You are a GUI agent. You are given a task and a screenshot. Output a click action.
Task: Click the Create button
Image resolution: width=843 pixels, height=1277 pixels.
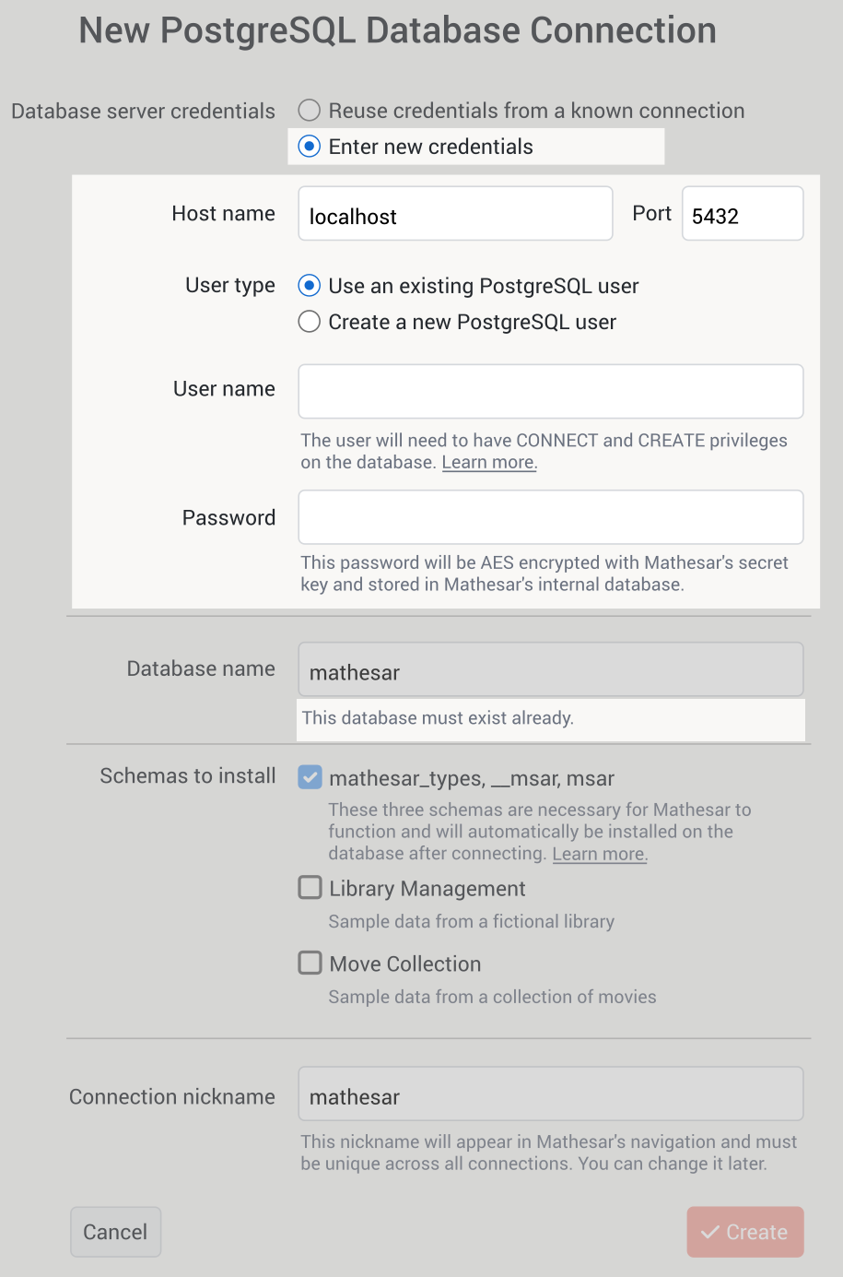click(x=745, y=1232)
